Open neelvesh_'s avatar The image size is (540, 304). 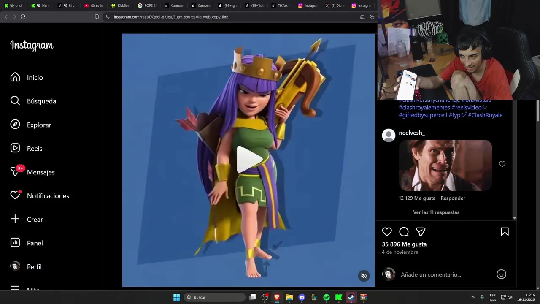point(389,136)
